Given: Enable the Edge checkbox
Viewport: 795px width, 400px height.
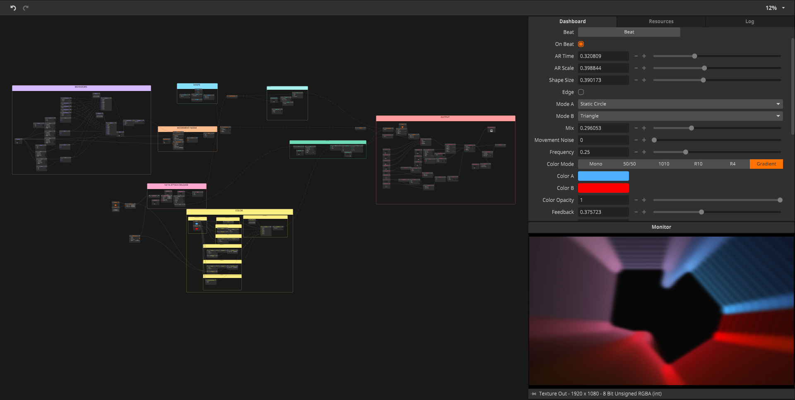Looking at the screenshot, I should coord(581,92).
